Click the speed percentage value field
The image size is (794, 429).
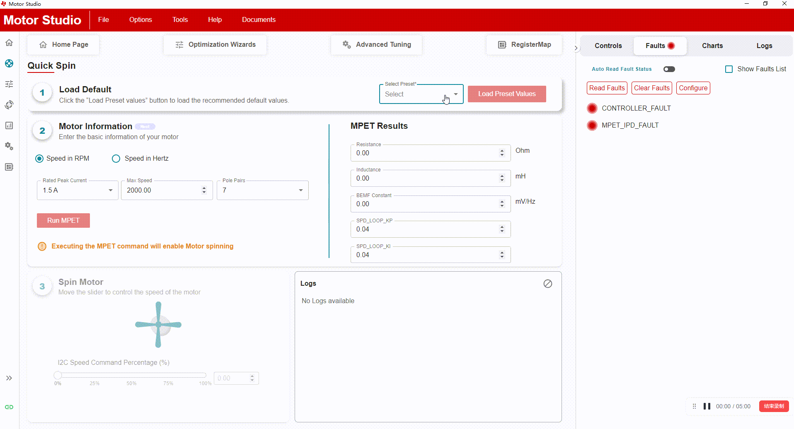click(x=236, y=378)
